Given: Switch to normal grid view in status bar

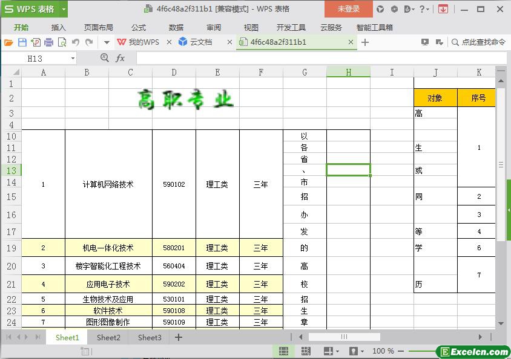Looking at the screenshot, I should (283, 351).
